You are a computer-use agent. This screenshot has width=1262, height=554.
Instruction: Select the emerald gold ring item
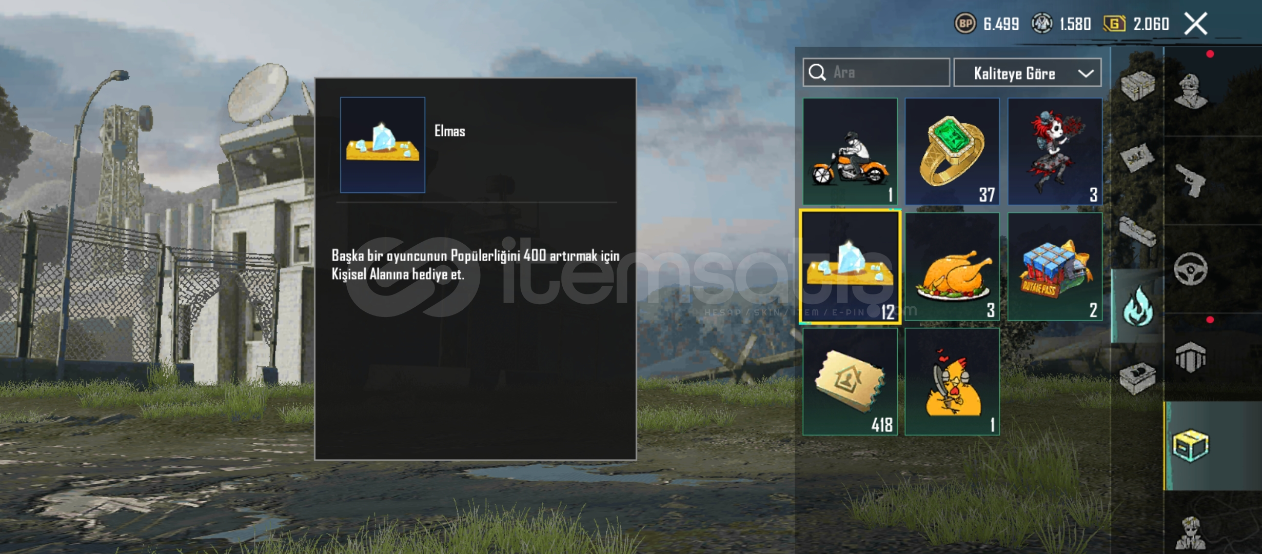[x=952, y=151]
